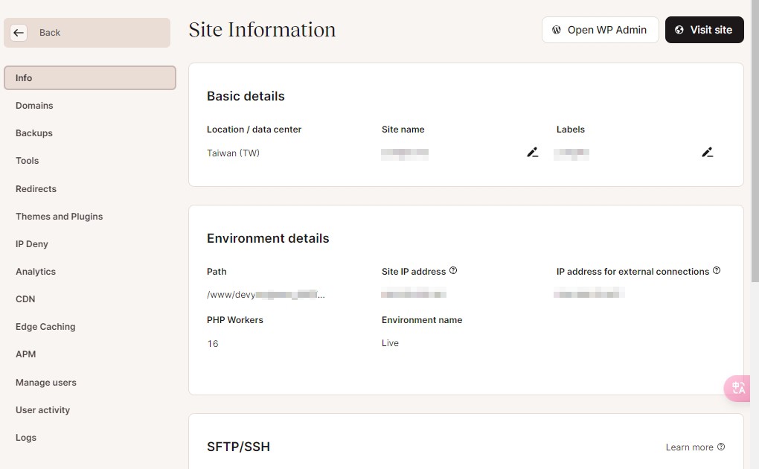Open the Domains section
The width and height of the screenshot is (759, 469).
[34, 106]
